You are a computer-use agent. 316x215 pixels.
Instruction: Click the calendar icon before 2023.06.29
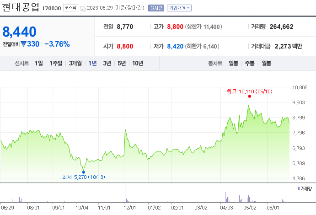tap(83, 9)
